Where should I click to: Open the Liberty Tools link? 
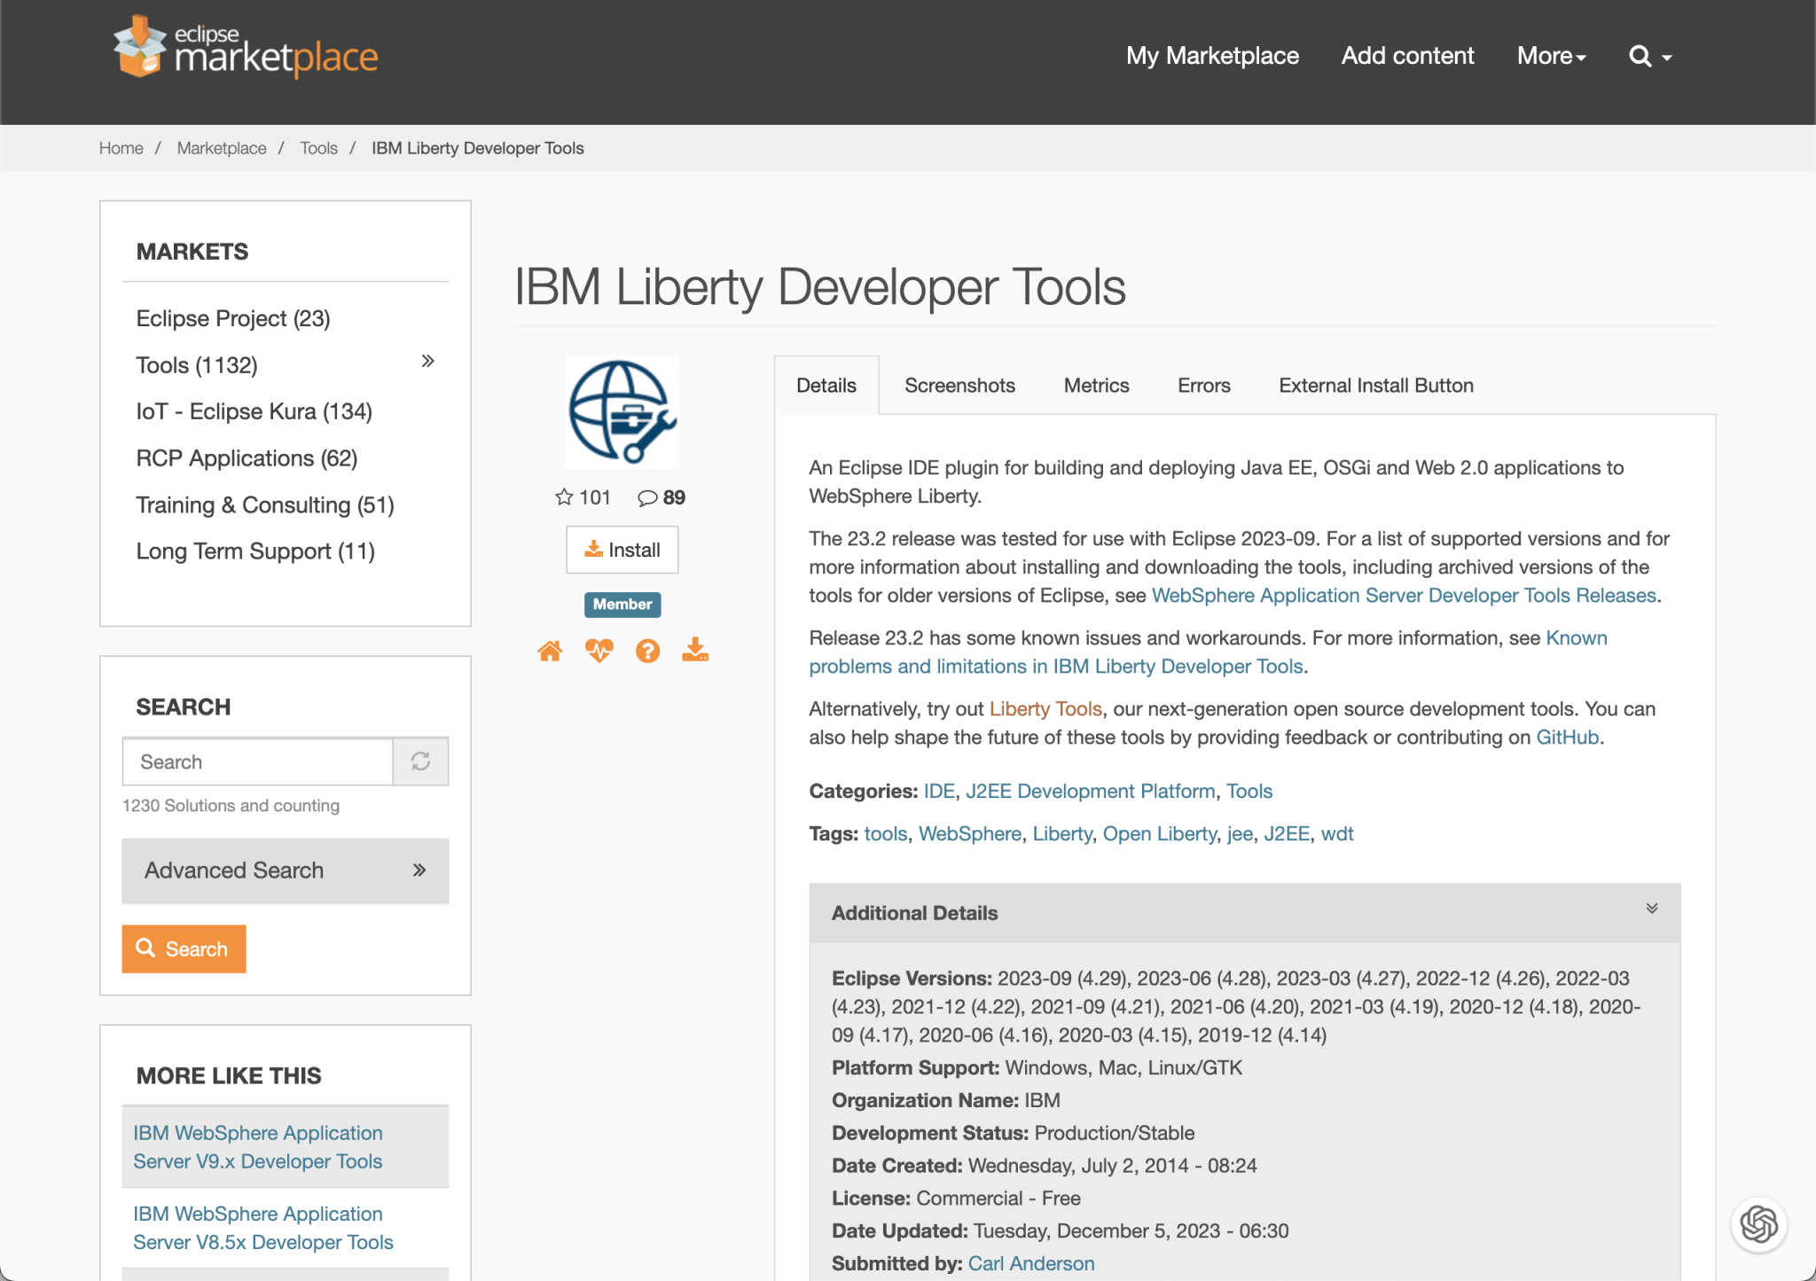(x=1045, y=708)
